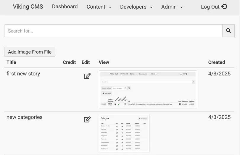The image size is (240, 155).
Task: Edit the 'first new story' image entry
Action: pyautogui.click(x=87, y=76)
